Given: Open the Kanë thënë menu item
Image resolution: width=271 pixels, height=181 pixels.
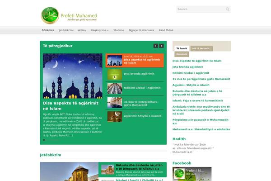Looking at the screenshot, I should coord(166,30).
